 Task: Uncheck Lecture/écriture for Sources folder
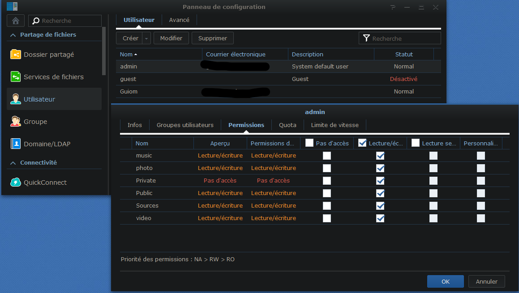(x=380, y=206)
